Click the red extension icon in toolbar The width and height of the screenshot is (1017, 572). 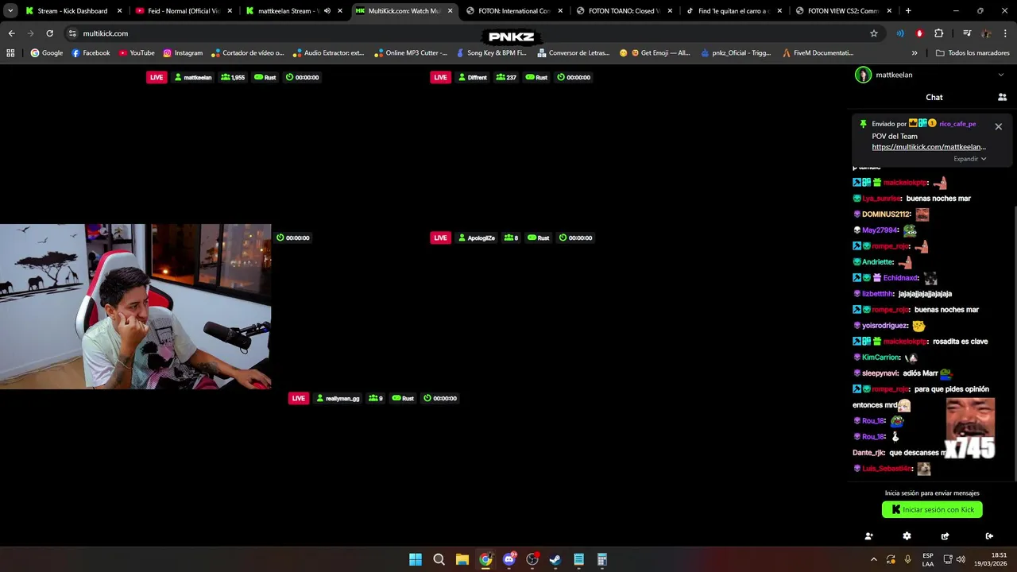pyautogui.click(x=919, y=33)
